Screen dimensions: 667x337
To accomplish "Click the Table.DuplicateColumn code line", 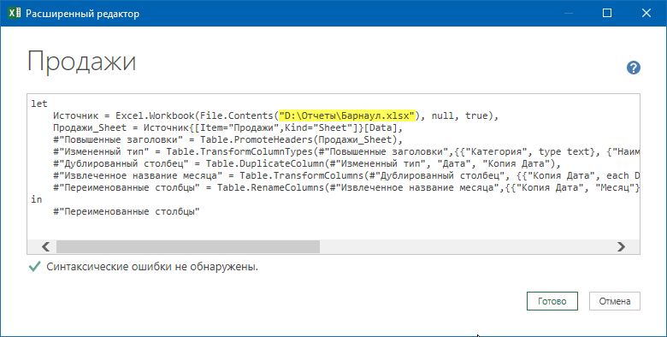I will tap(307, 163).
